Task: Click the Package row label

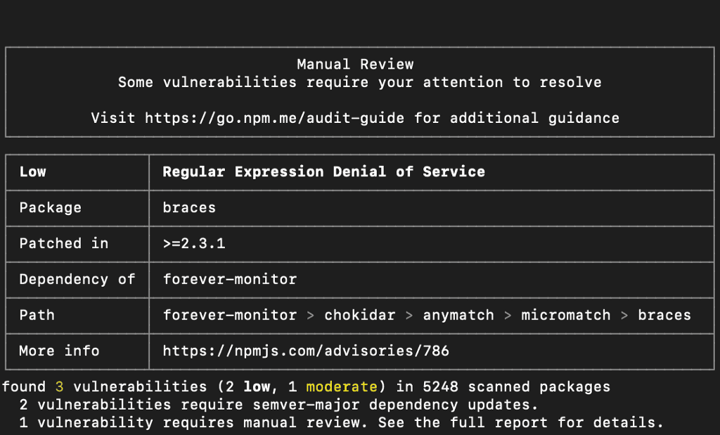Action: click(51, 208)
